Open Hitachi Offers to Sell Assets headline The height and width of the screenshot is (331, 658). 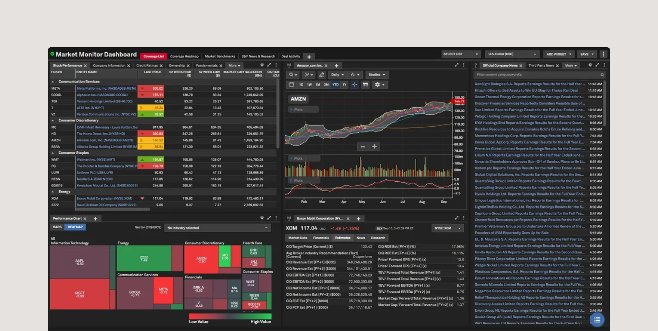526,90
